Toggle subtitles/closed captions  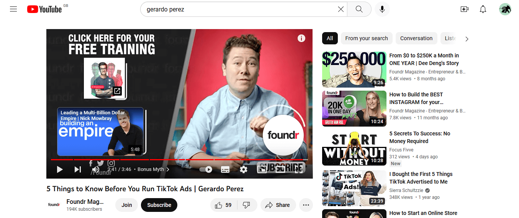225,169
